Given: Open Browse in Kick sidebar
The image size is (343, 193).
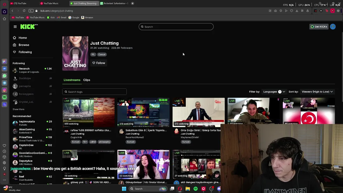Looking at the screenshot, I should [24, 45].
